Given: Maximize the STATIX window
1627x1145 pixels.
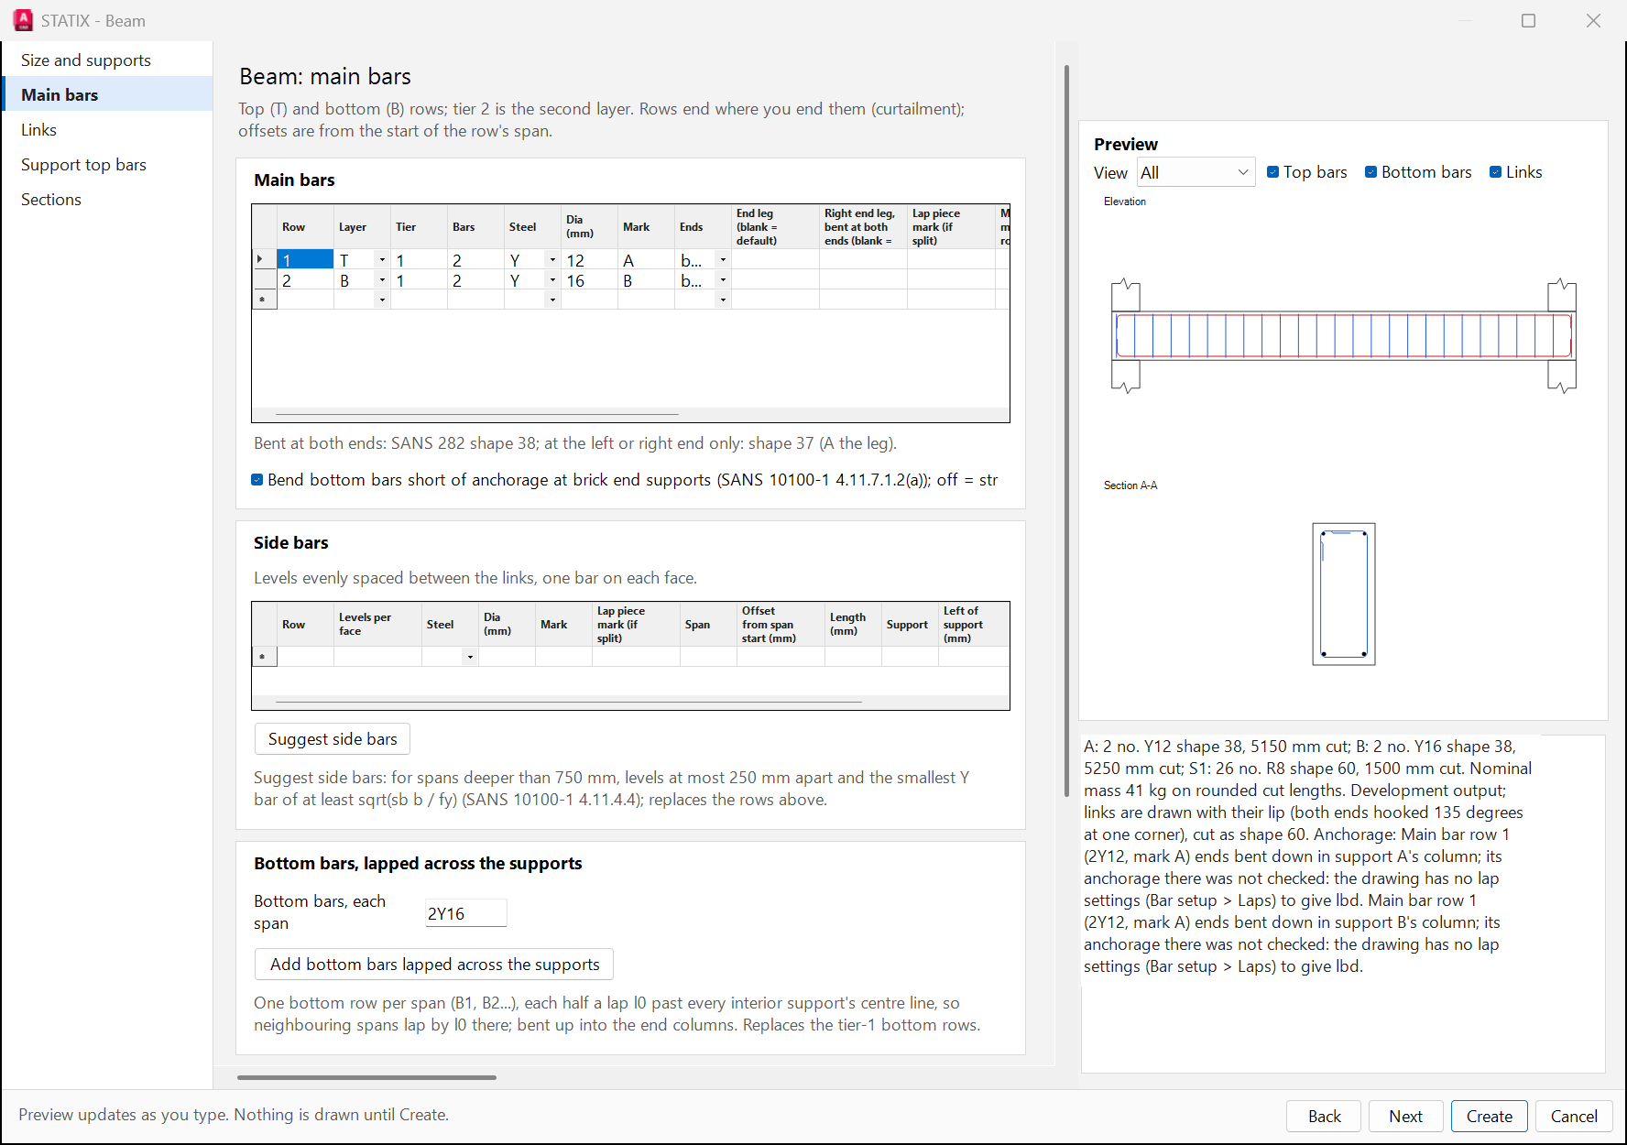Looking at the screenshot, I should 1528,20.
